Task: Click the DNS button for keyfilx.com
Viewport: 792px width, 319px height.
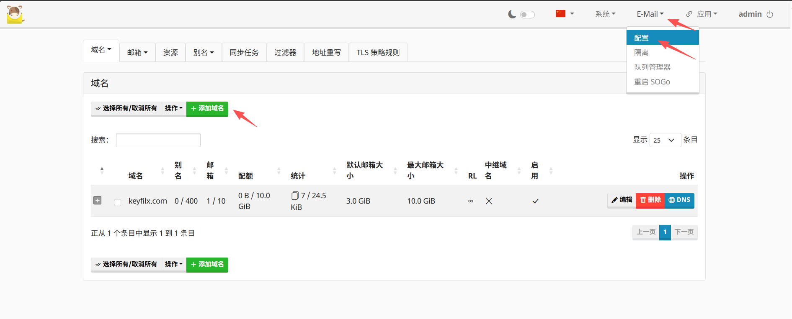Action: click(x=679, y=200)
